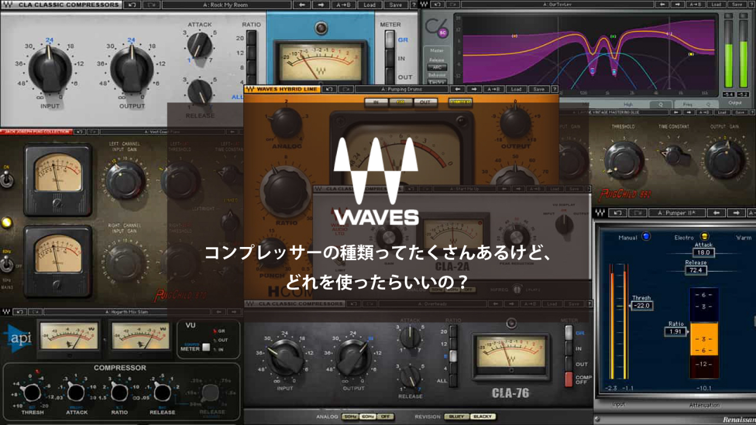Set black CLA-76 Analog to 60Hz

tap(368, 417)
